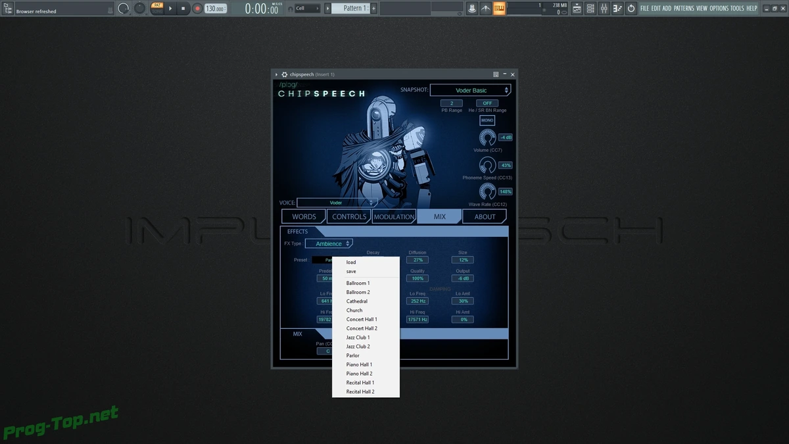The height and width of the screenshot is (444, 789).
Task: Click the Wave Rate (CC12) knob
Action: (x=487, y=192)
